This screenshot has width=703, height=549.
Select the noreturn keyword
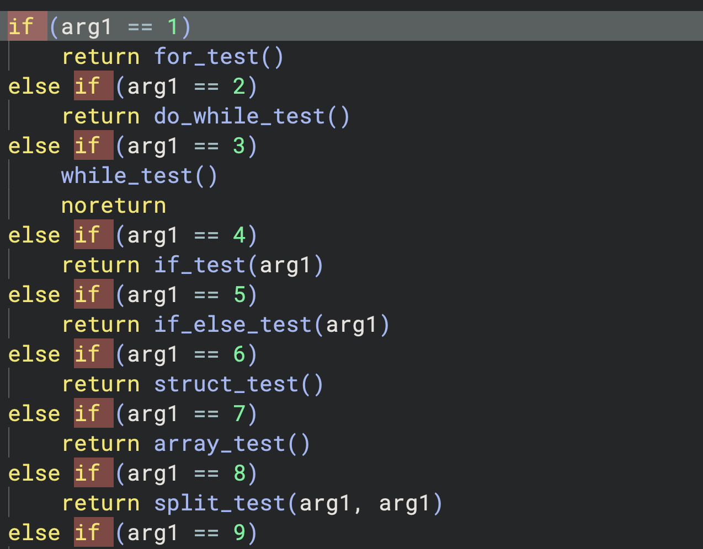114,206
